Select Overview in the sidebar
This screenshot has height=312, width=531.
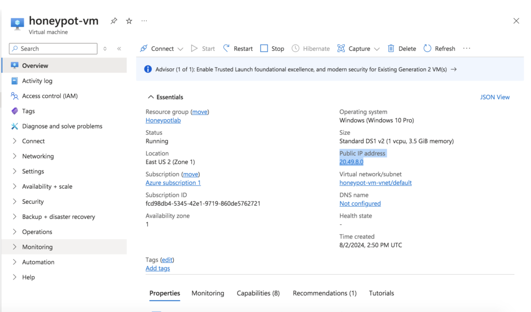coord(64,66)
